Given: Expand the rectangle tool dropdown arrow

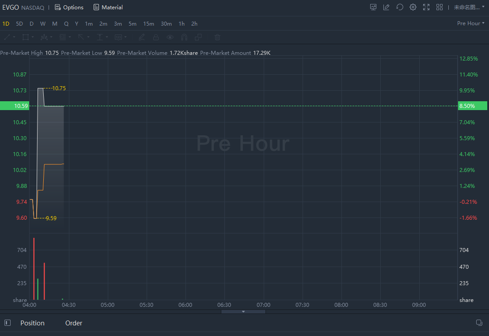Looking at the screenshot, I should (32, 37).
